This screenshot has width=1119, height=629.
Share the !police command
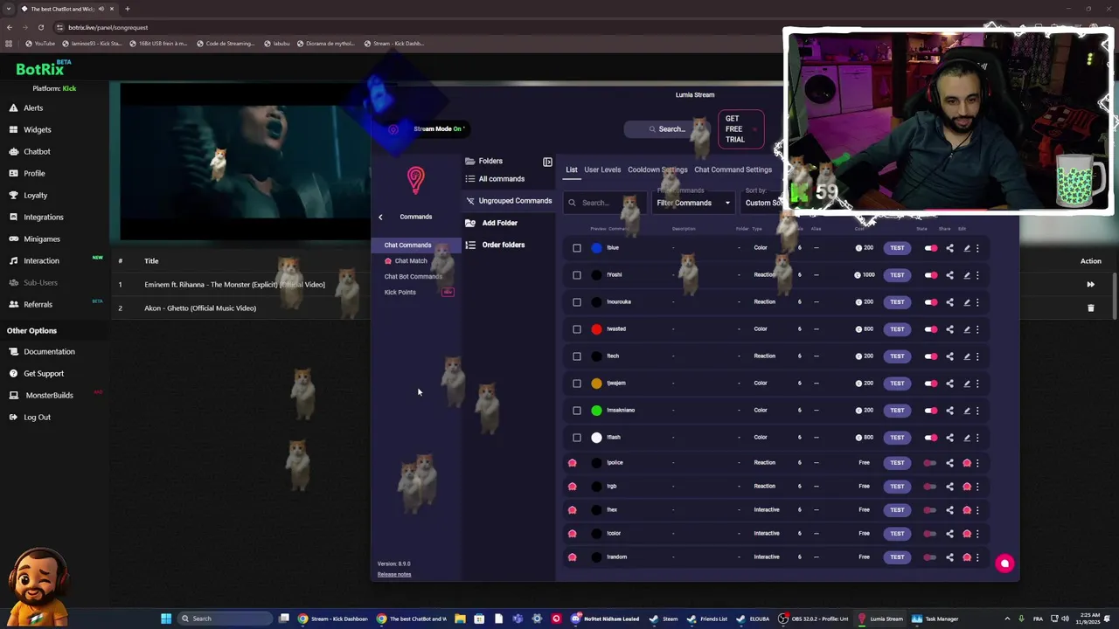949,463
